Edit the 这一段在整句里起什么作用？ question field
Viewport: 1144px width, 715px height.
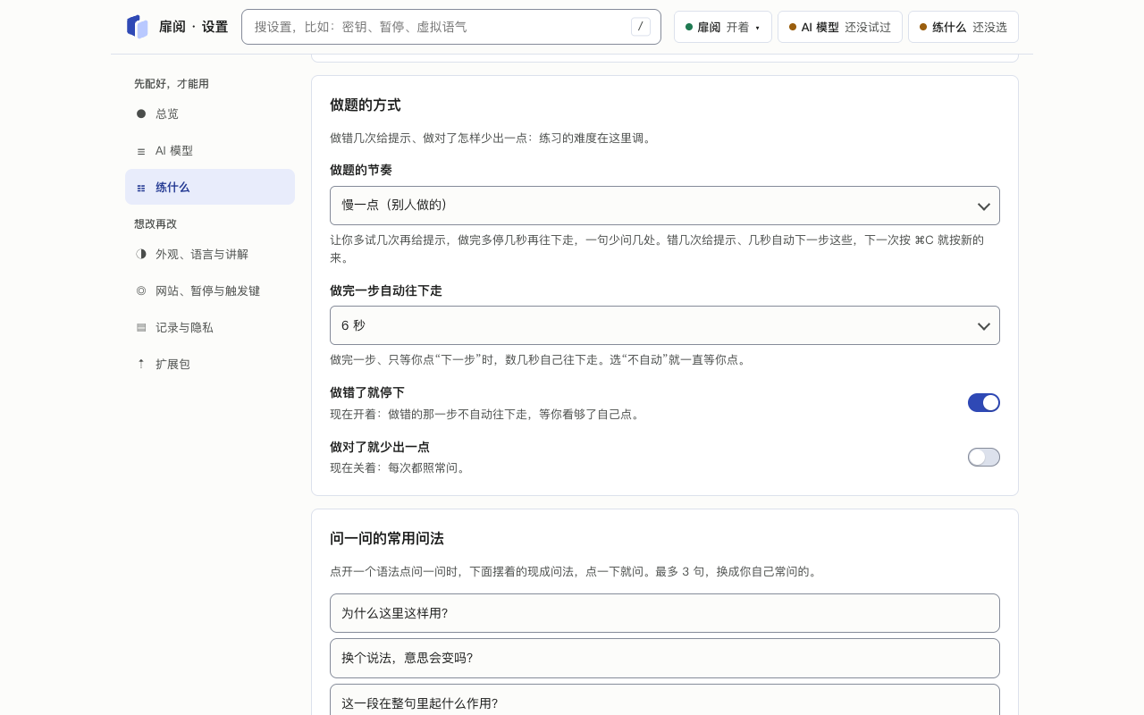coord(665,700)
